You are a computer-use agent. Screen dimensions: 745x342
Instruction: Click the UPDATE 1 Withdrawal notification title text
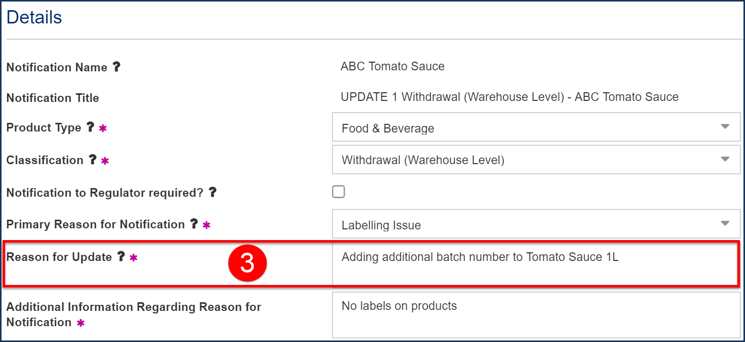click(509, 97)
